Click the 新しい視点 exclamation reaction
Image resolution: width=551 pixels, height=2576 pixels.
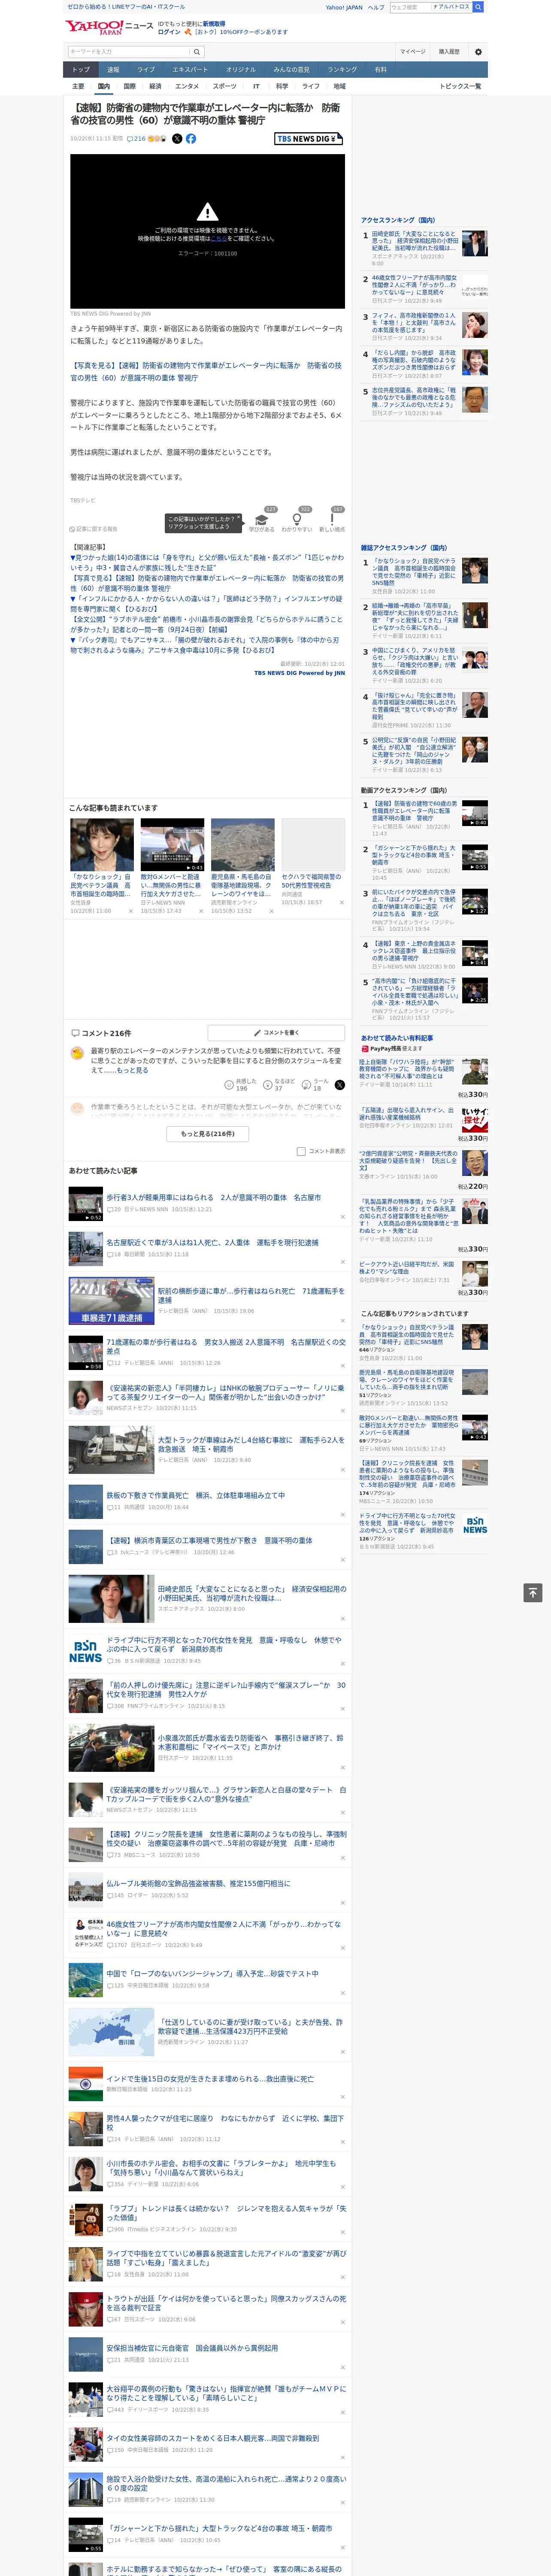point(332,520)
